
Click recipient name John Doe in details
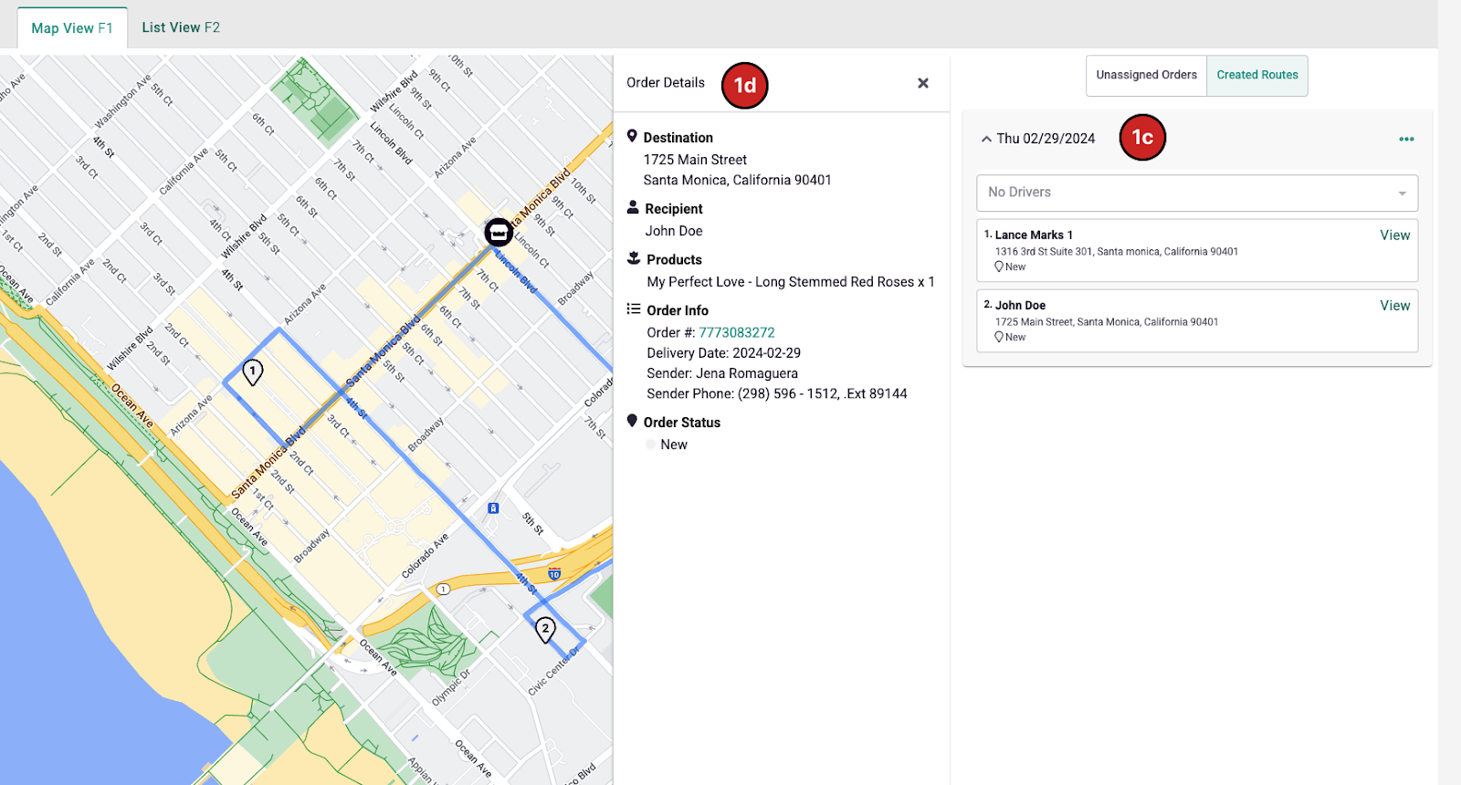click(674, 231)
